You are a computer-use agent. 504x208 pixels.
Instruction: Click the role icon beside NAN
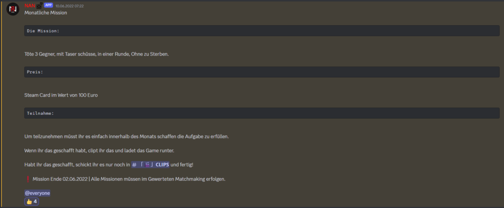click(40, 6)
